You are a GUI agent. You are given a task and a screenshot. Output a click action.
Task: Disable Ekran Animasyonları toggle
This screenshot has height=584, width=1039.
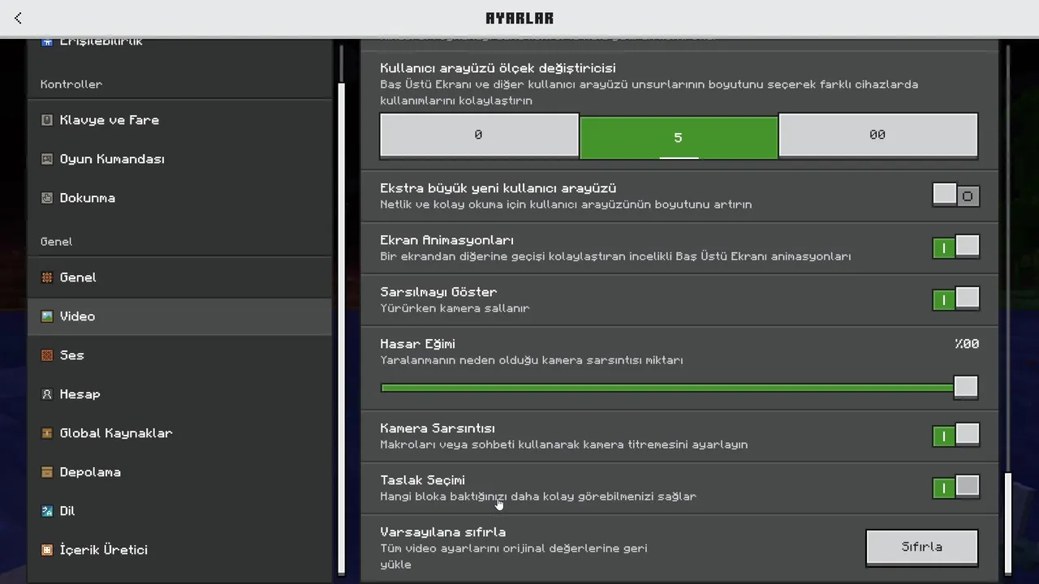point(955,247)
